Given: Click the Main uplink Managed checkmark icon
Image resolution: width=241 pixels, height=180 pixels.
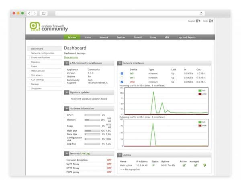Looking at the screenshot, I should click(x=196, y=165).
